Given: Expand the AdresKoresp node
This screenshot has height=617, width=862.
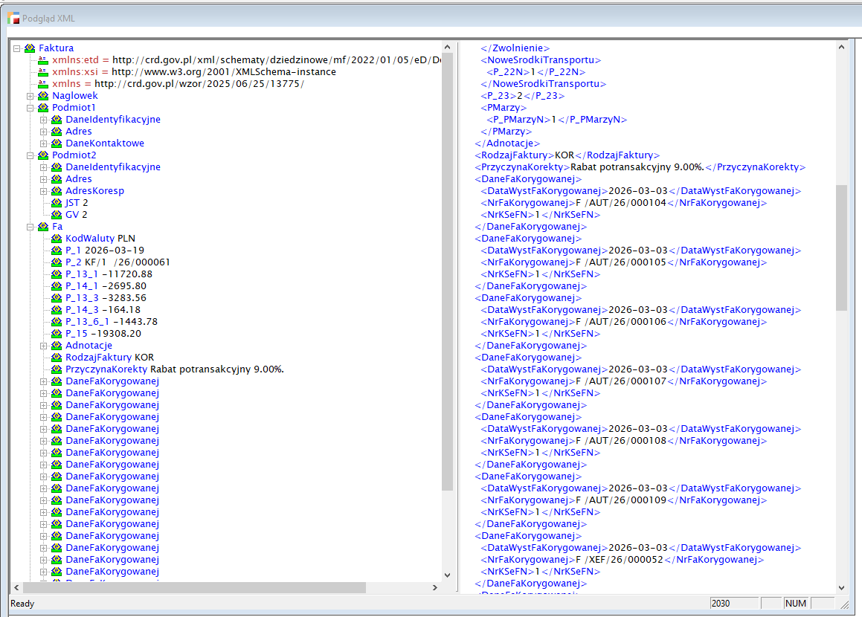Looking at the screenshot, I should click(x=44, y=191).
